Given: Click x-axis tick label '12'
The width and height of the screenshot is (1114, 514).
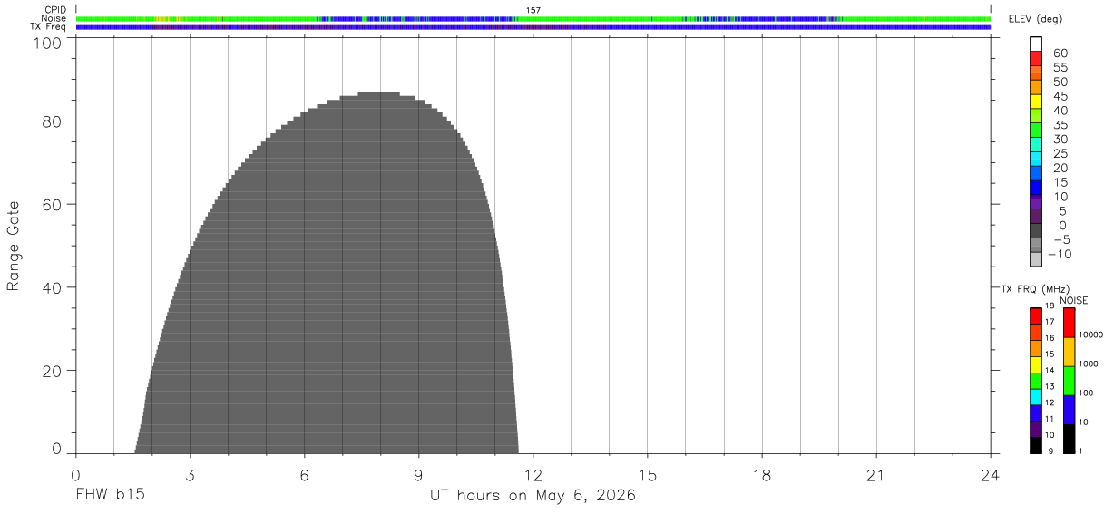Looking at the screenshot, I should point(533,475).
